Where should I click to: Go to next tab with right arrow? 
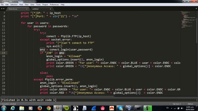(4, 9)
